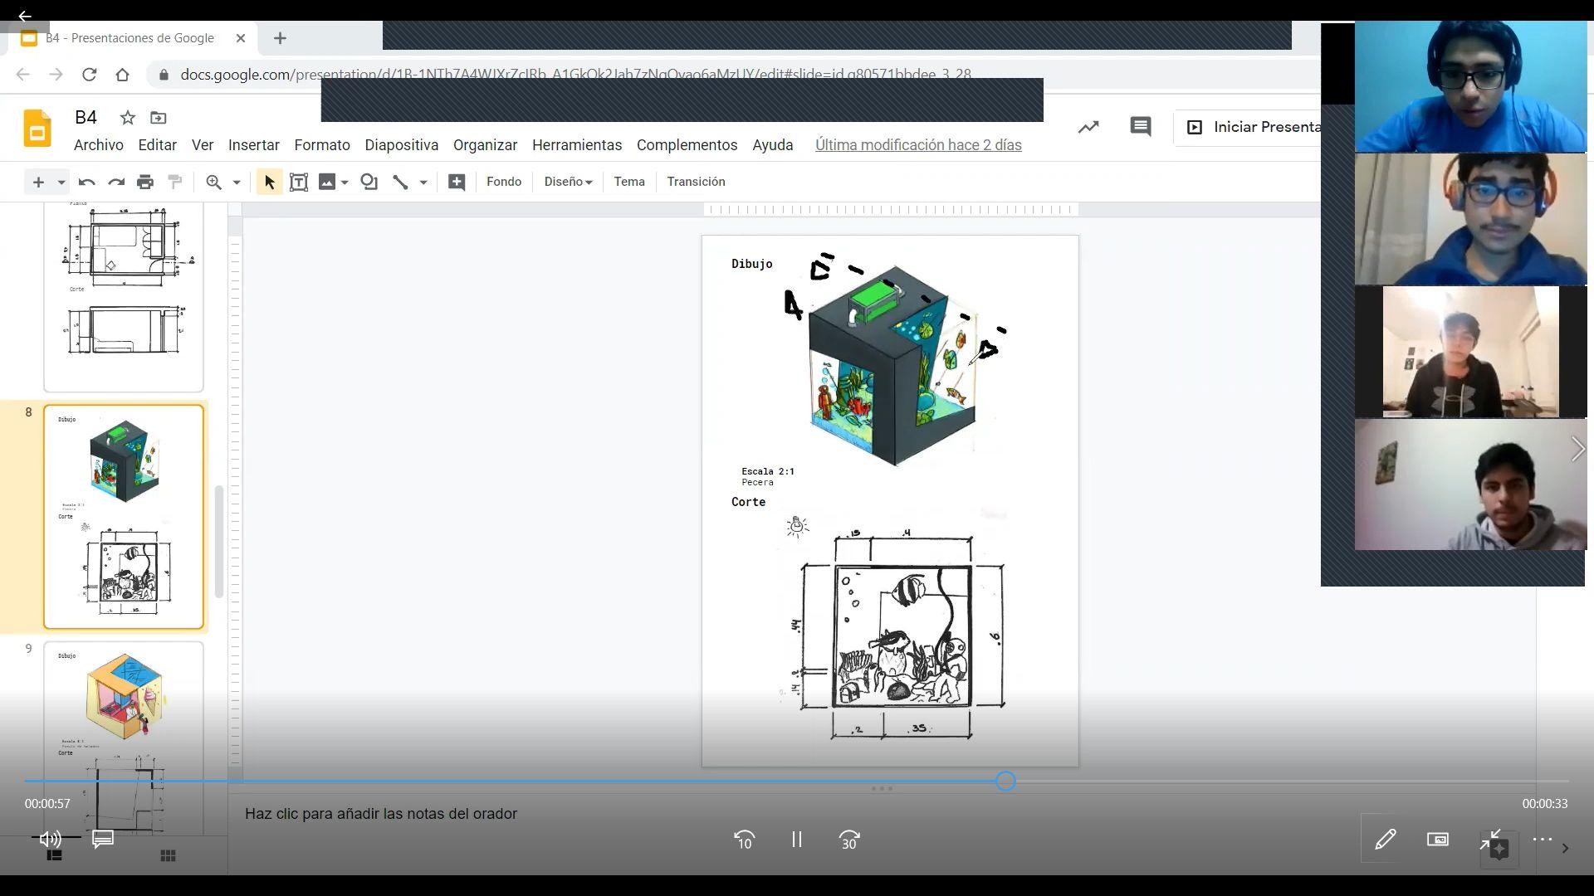This screenshot has height=896, width=1594.
Task: Click the Tema button
Action: tap(629, 182)
